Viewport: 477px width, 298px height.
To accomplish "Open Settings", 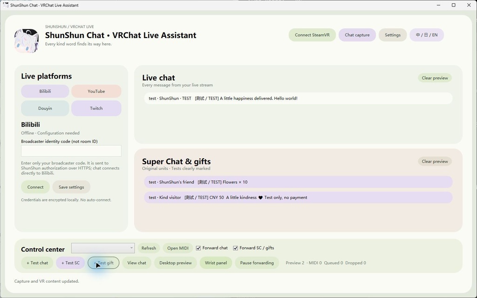I will [x=392, y=35].
